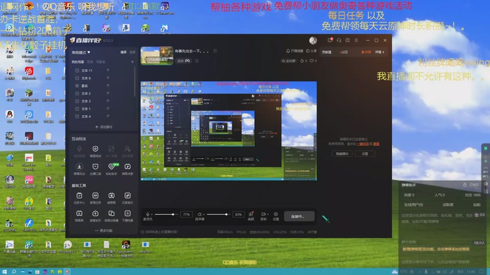Open the 下播动画 end animation tool
The image size is (490, 275).
coord(127,216)
